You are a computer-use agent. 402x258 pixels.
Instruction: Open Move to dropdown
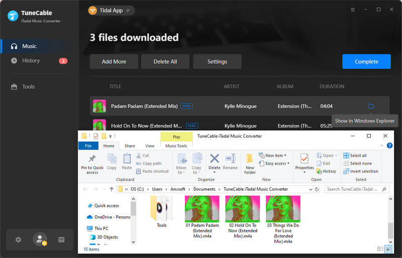(181, 164)
